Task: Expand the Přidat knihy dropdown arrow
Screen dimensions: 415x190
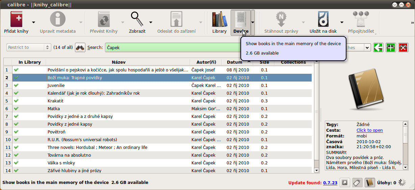Action: 33,23
